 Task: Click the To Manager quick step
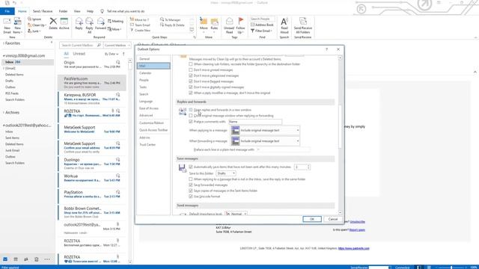pos(171,19)
